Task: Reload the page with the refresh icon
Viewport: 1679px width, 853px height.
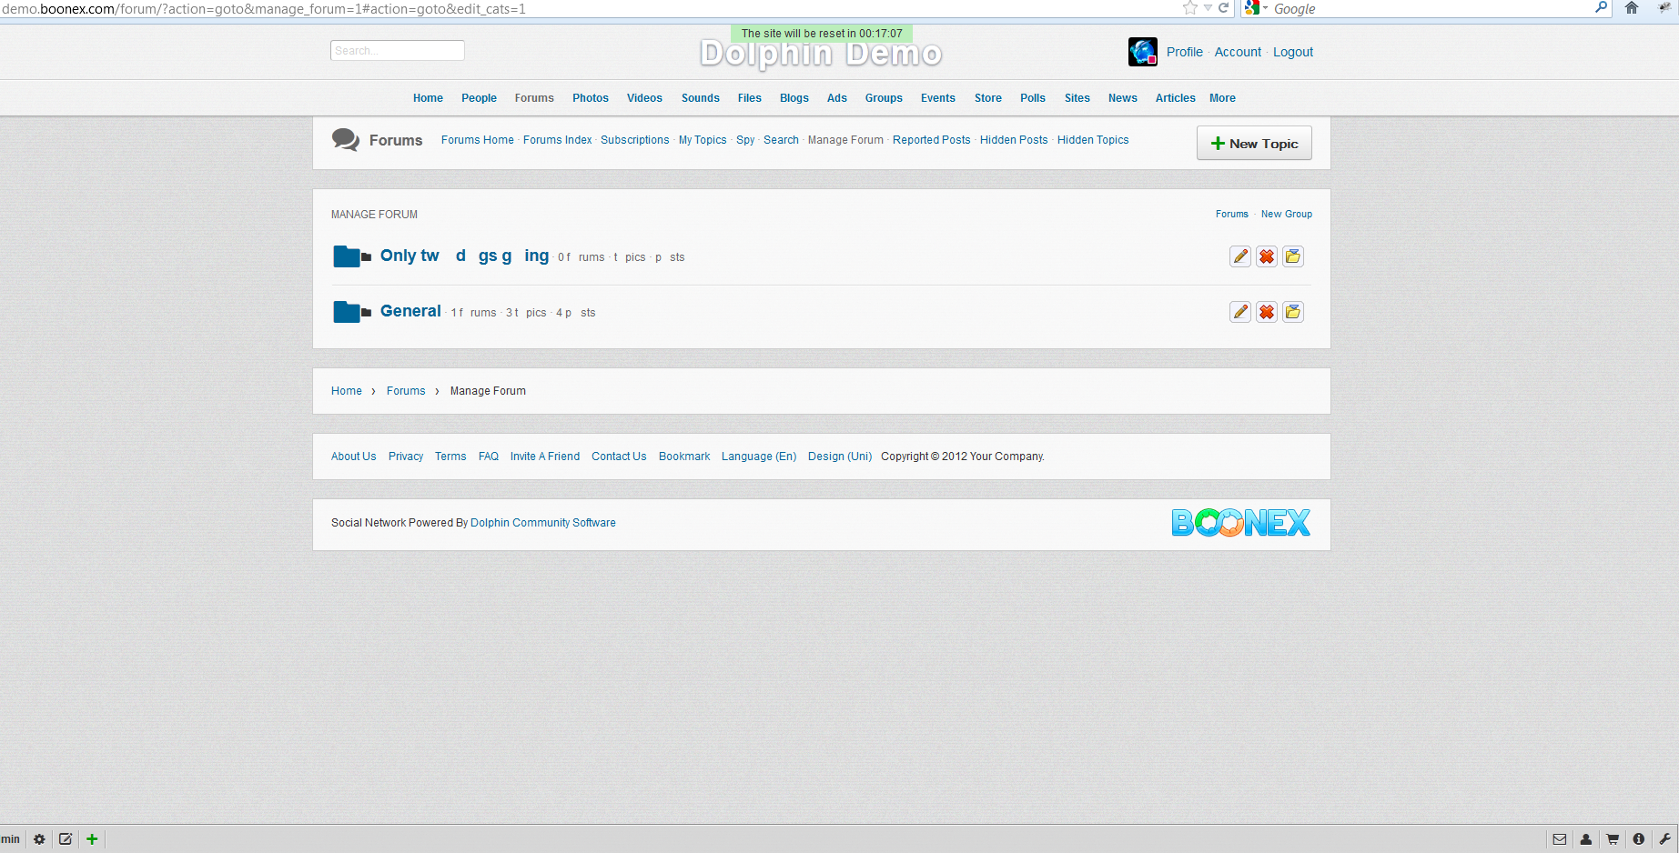Action: tap(1224, 8)
